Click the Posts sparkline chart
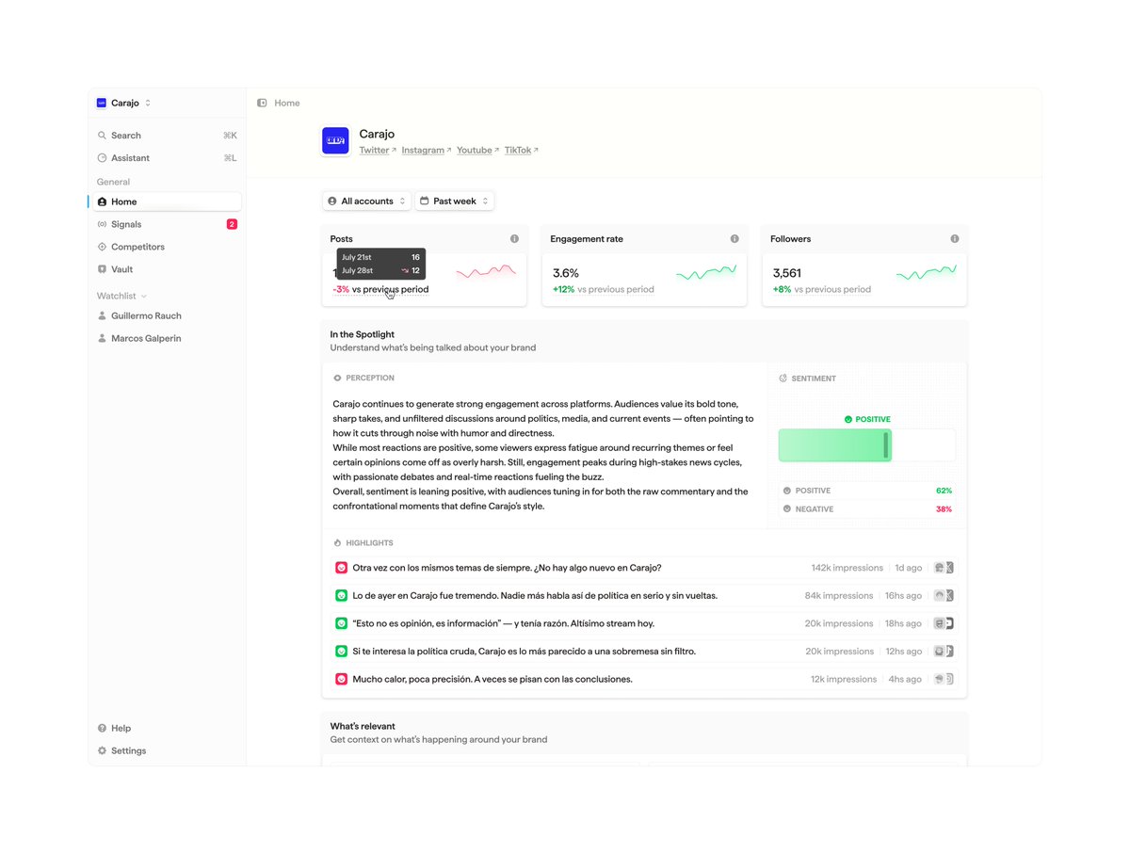1130x854 pixels. pos(486,272)
